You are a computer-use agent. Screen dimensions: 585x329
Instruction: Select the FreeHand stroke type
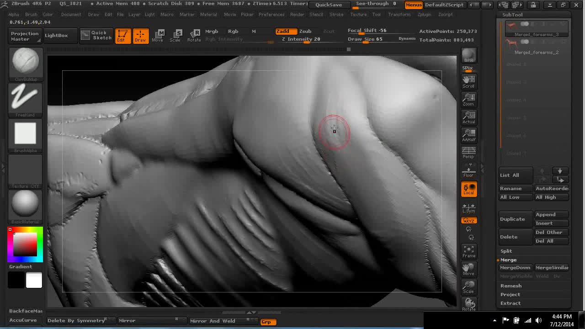click(26, 101)
